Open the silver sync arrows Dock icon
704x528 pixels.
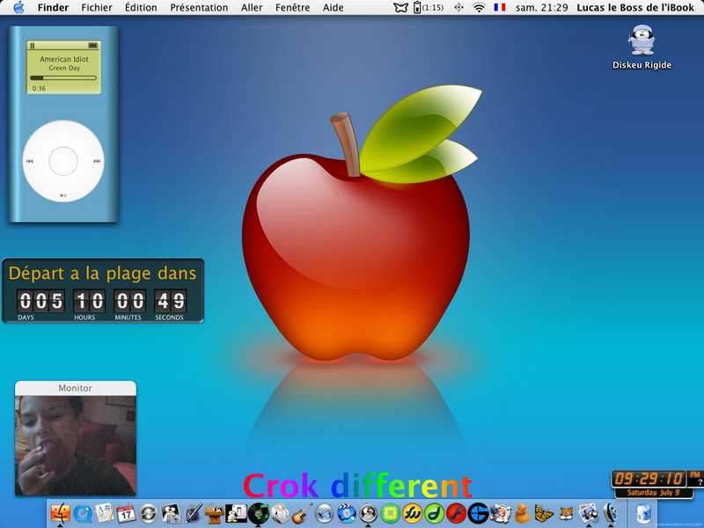click(x=148, y=513)
